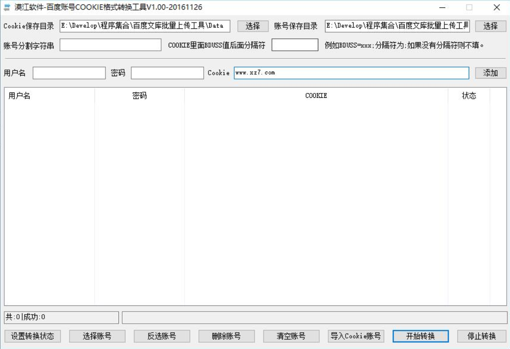Click 设置转换状态 button

[x=33, y=336]
